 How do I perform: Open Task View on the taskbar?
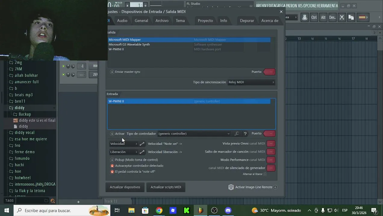click(117, 211)
